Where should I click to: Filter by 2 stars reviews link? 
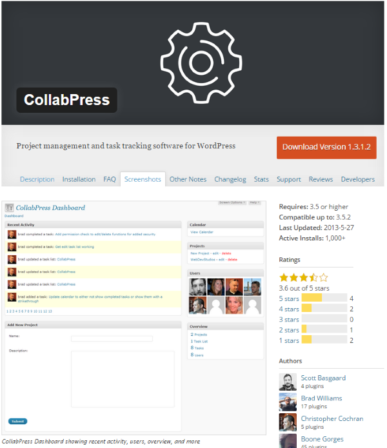(x=289, y=330)
